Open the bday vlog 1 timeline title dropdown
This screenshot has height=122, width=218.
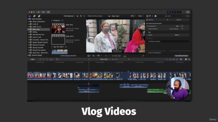coord(105,59)
